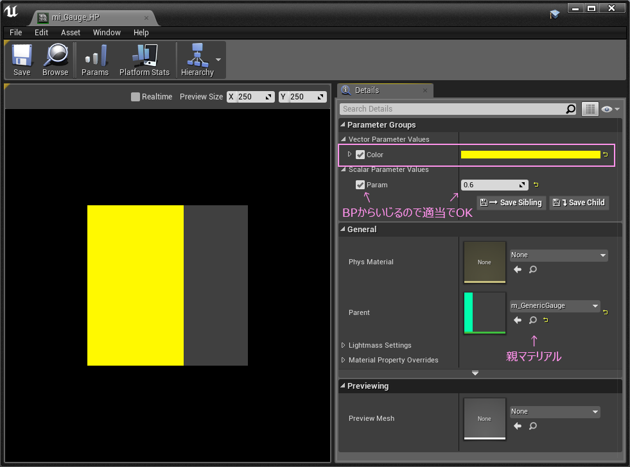The height and width of the screenshot is (467, 630).
Task: Collapse Scalar Parameter Values group
Action: (x=343, y=169)
